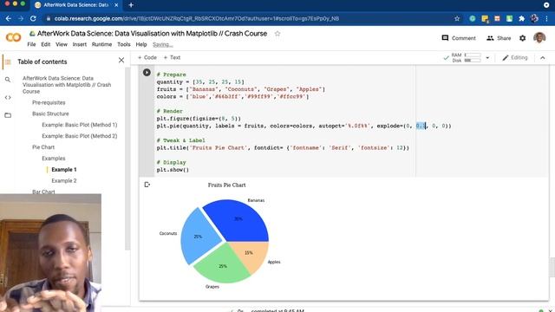The width and height of the screenshot is (555, 312).
Task: Click the plt.show() line in code
Action: coord(173,170)
